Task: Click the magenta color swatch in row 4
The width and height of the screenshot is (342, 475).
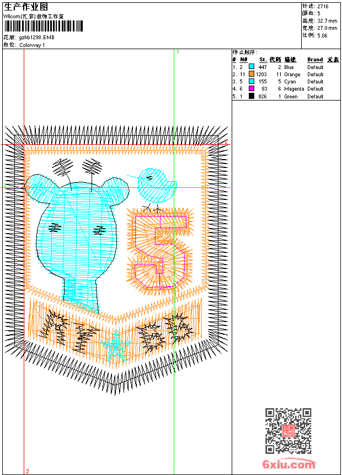Action: point(251,88)
